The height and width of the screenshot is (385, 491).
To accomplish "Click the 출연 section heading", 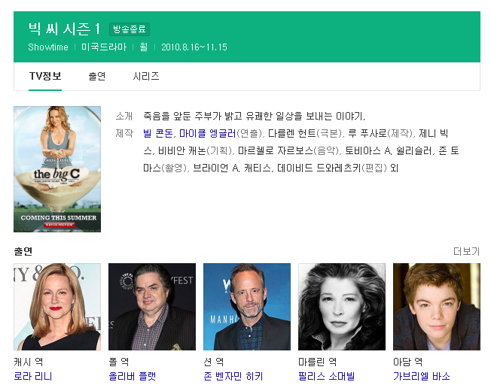I will [x=23, y=251].
